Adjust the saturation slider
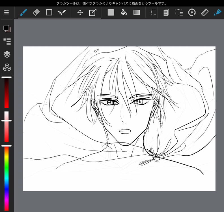224x212 pixels. (7, 127)
